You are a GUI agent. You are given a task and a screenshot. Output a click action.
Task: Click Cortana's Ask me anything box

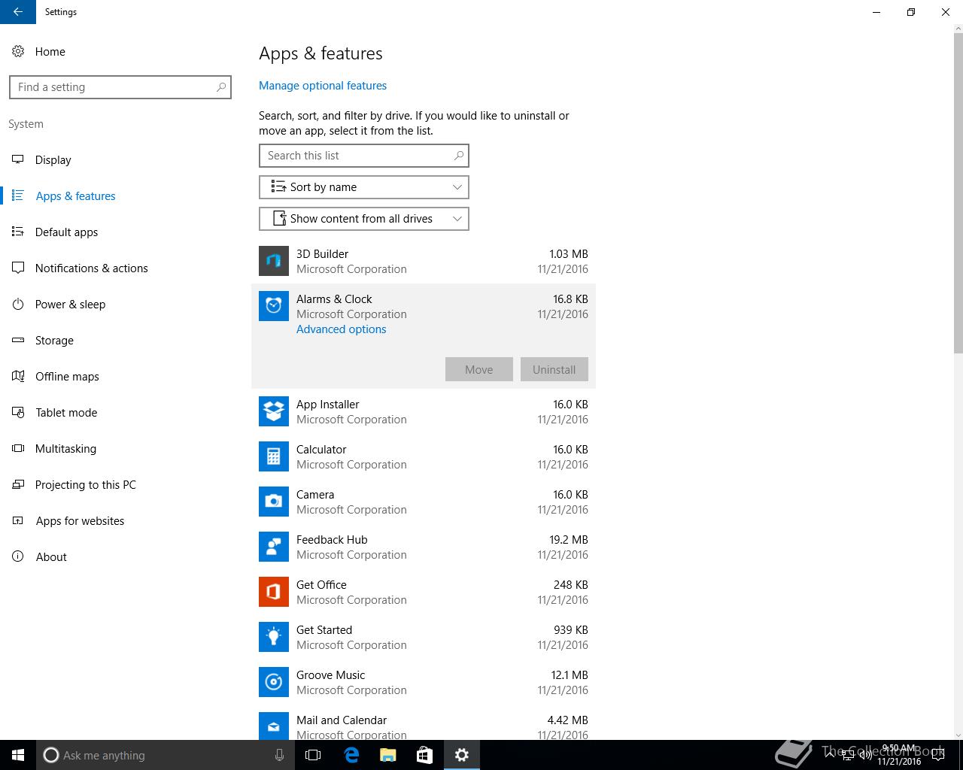(166, 755)
